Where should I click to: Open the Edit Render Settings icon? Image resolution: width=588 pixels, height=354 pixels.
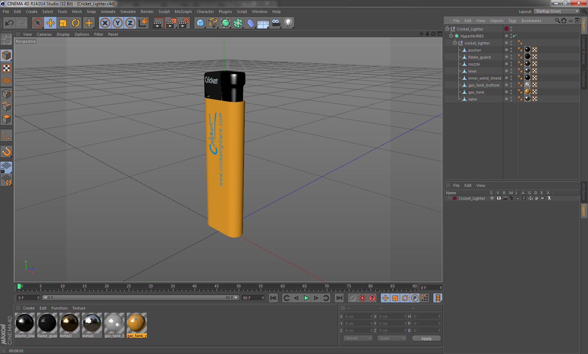pyautogui.click(x=184, y=23)
